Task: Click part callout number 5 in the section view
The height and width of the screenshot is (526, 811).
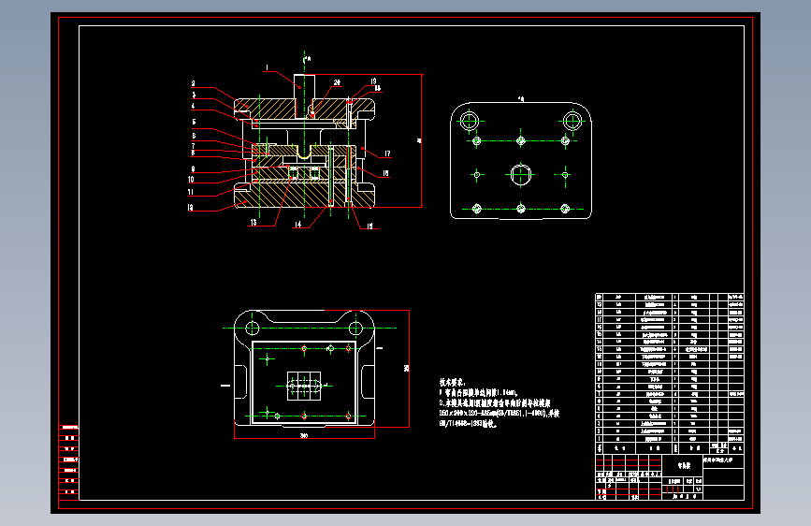Action: point(194,123)
